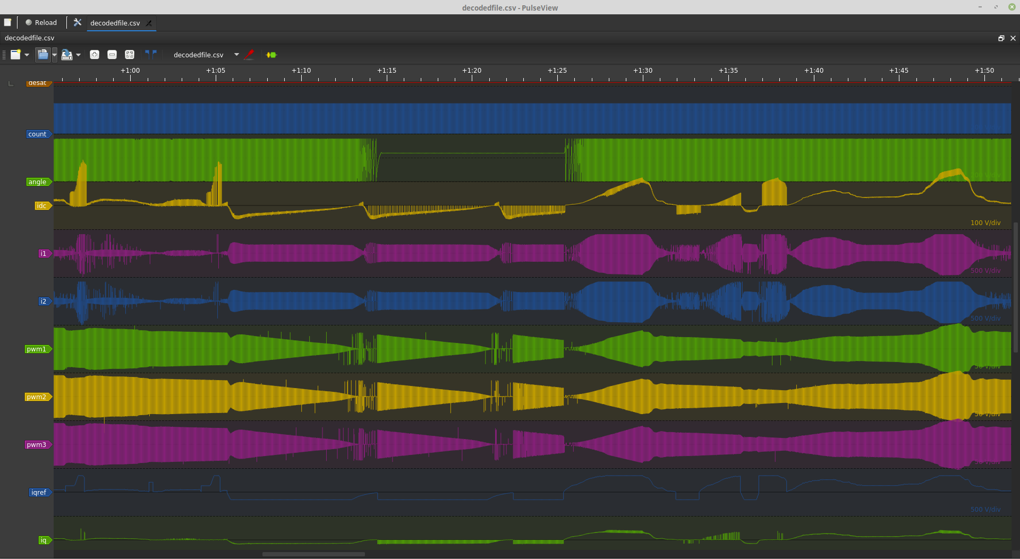Select the angle channel label

click(x=38, y=182)
